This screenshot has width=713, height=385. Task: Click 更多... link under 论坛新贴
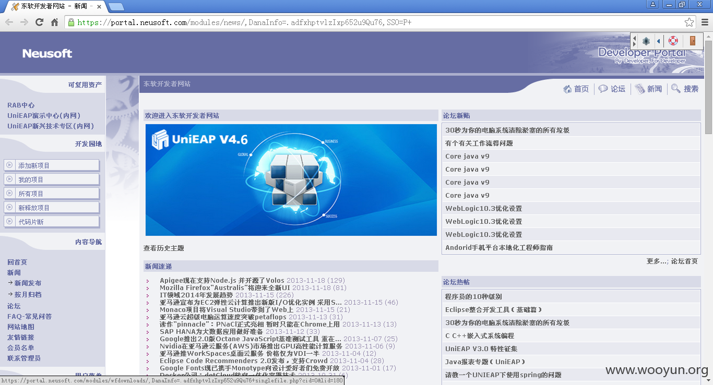click(x=657, y=261)
